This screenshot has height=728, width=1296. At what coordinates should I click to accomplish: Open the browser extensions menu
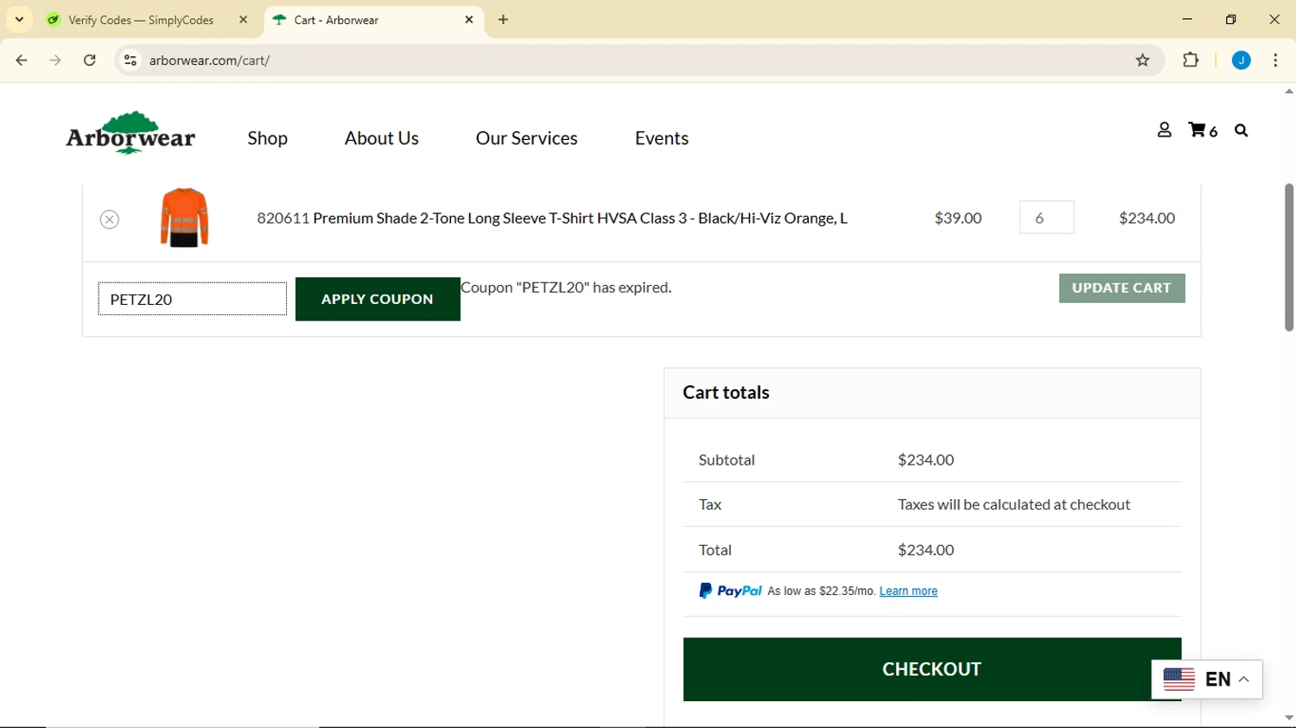pyautogui.click(x=1191, y=60)
